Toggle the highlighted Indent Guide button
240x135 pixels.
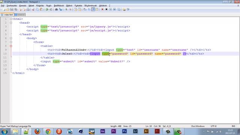pyautogui.click(x=93, y=9)
